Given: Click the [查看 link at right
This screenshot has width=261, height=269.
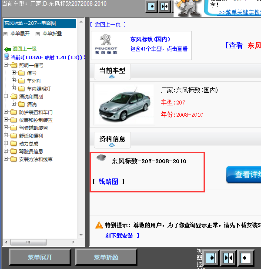Looking at the screenshot, I should coord(234,45).
